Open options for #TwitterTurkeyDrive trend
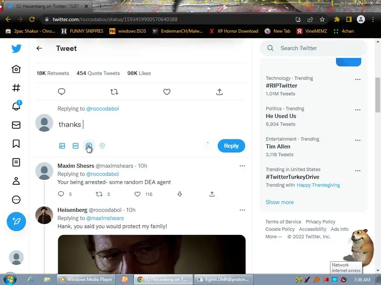This screenshot has width=381, height=285. click(x=358, y=171)
